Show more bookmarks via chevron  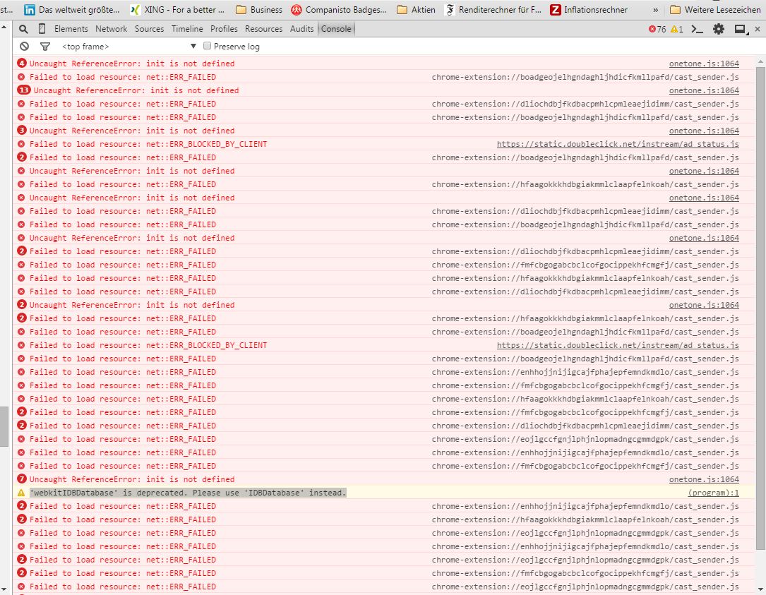point(656,10)
